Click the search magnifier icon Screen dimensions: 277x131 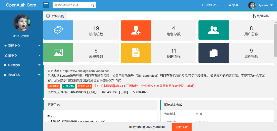92,5
